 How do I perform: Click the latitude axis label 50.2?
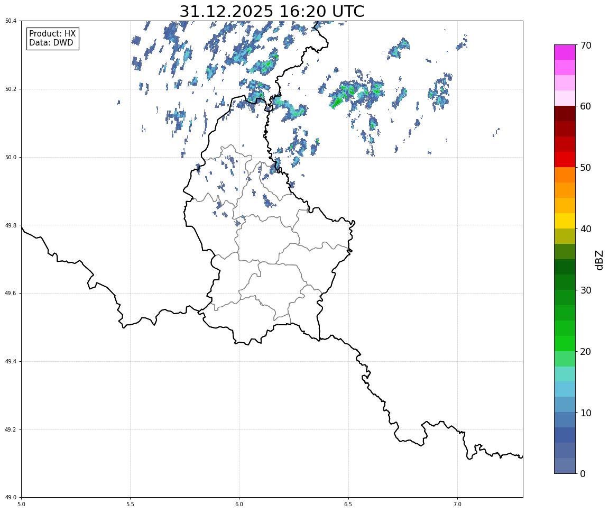click(10, 89)
